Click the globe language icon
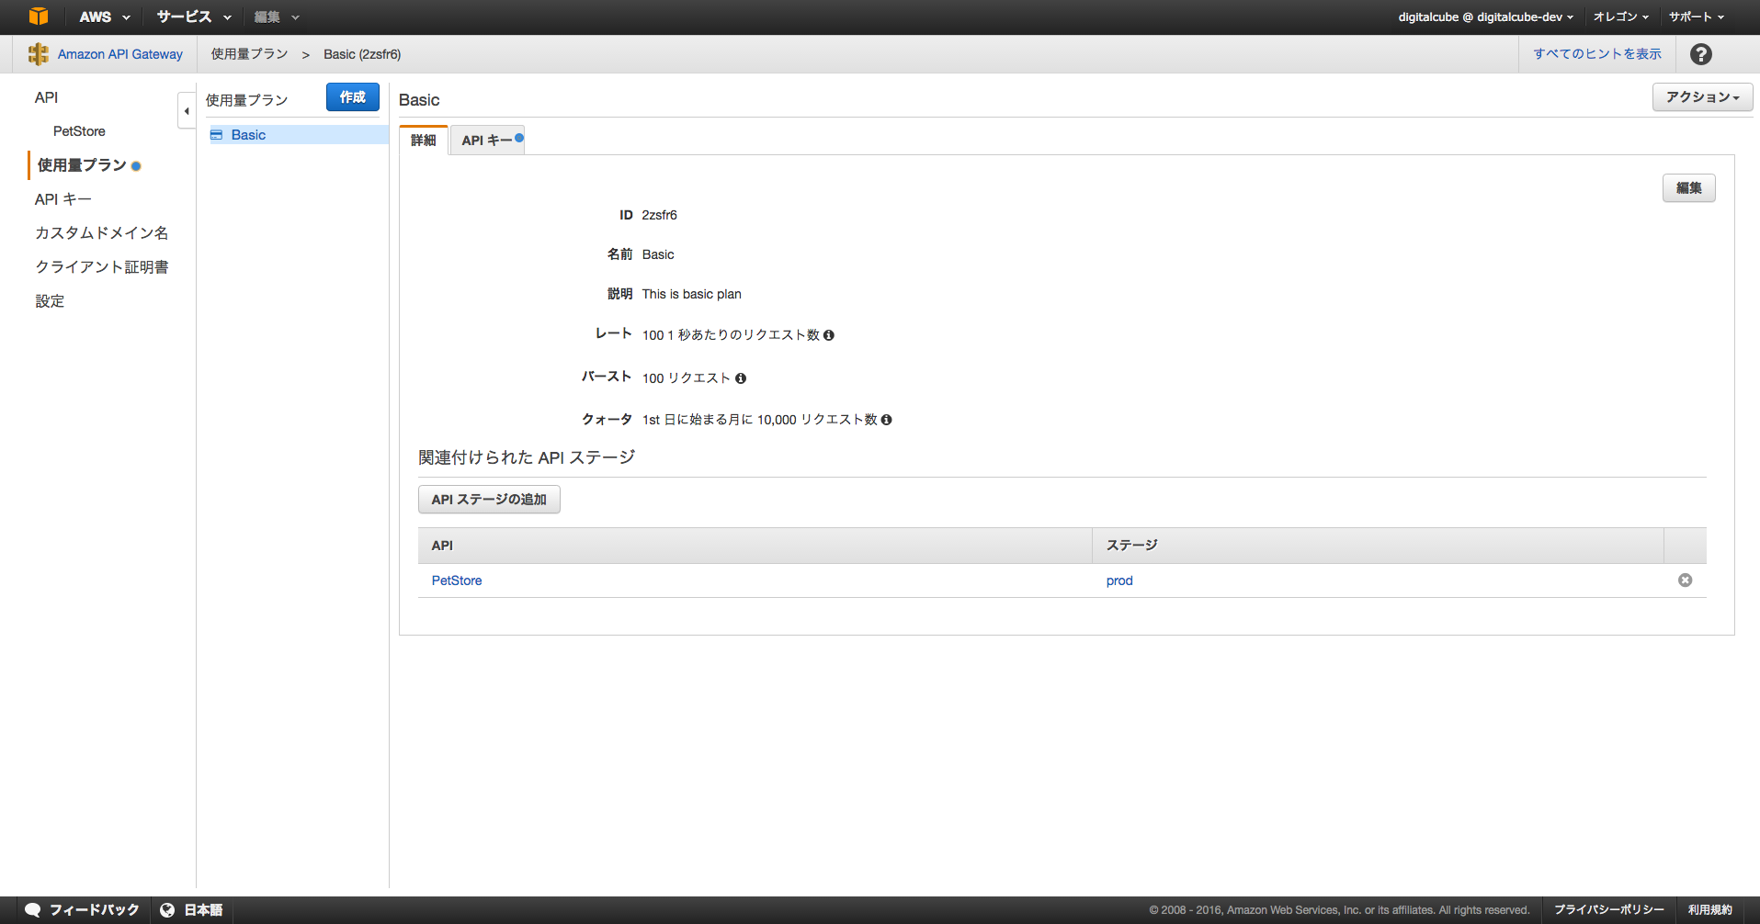 [x=167, y=909]
